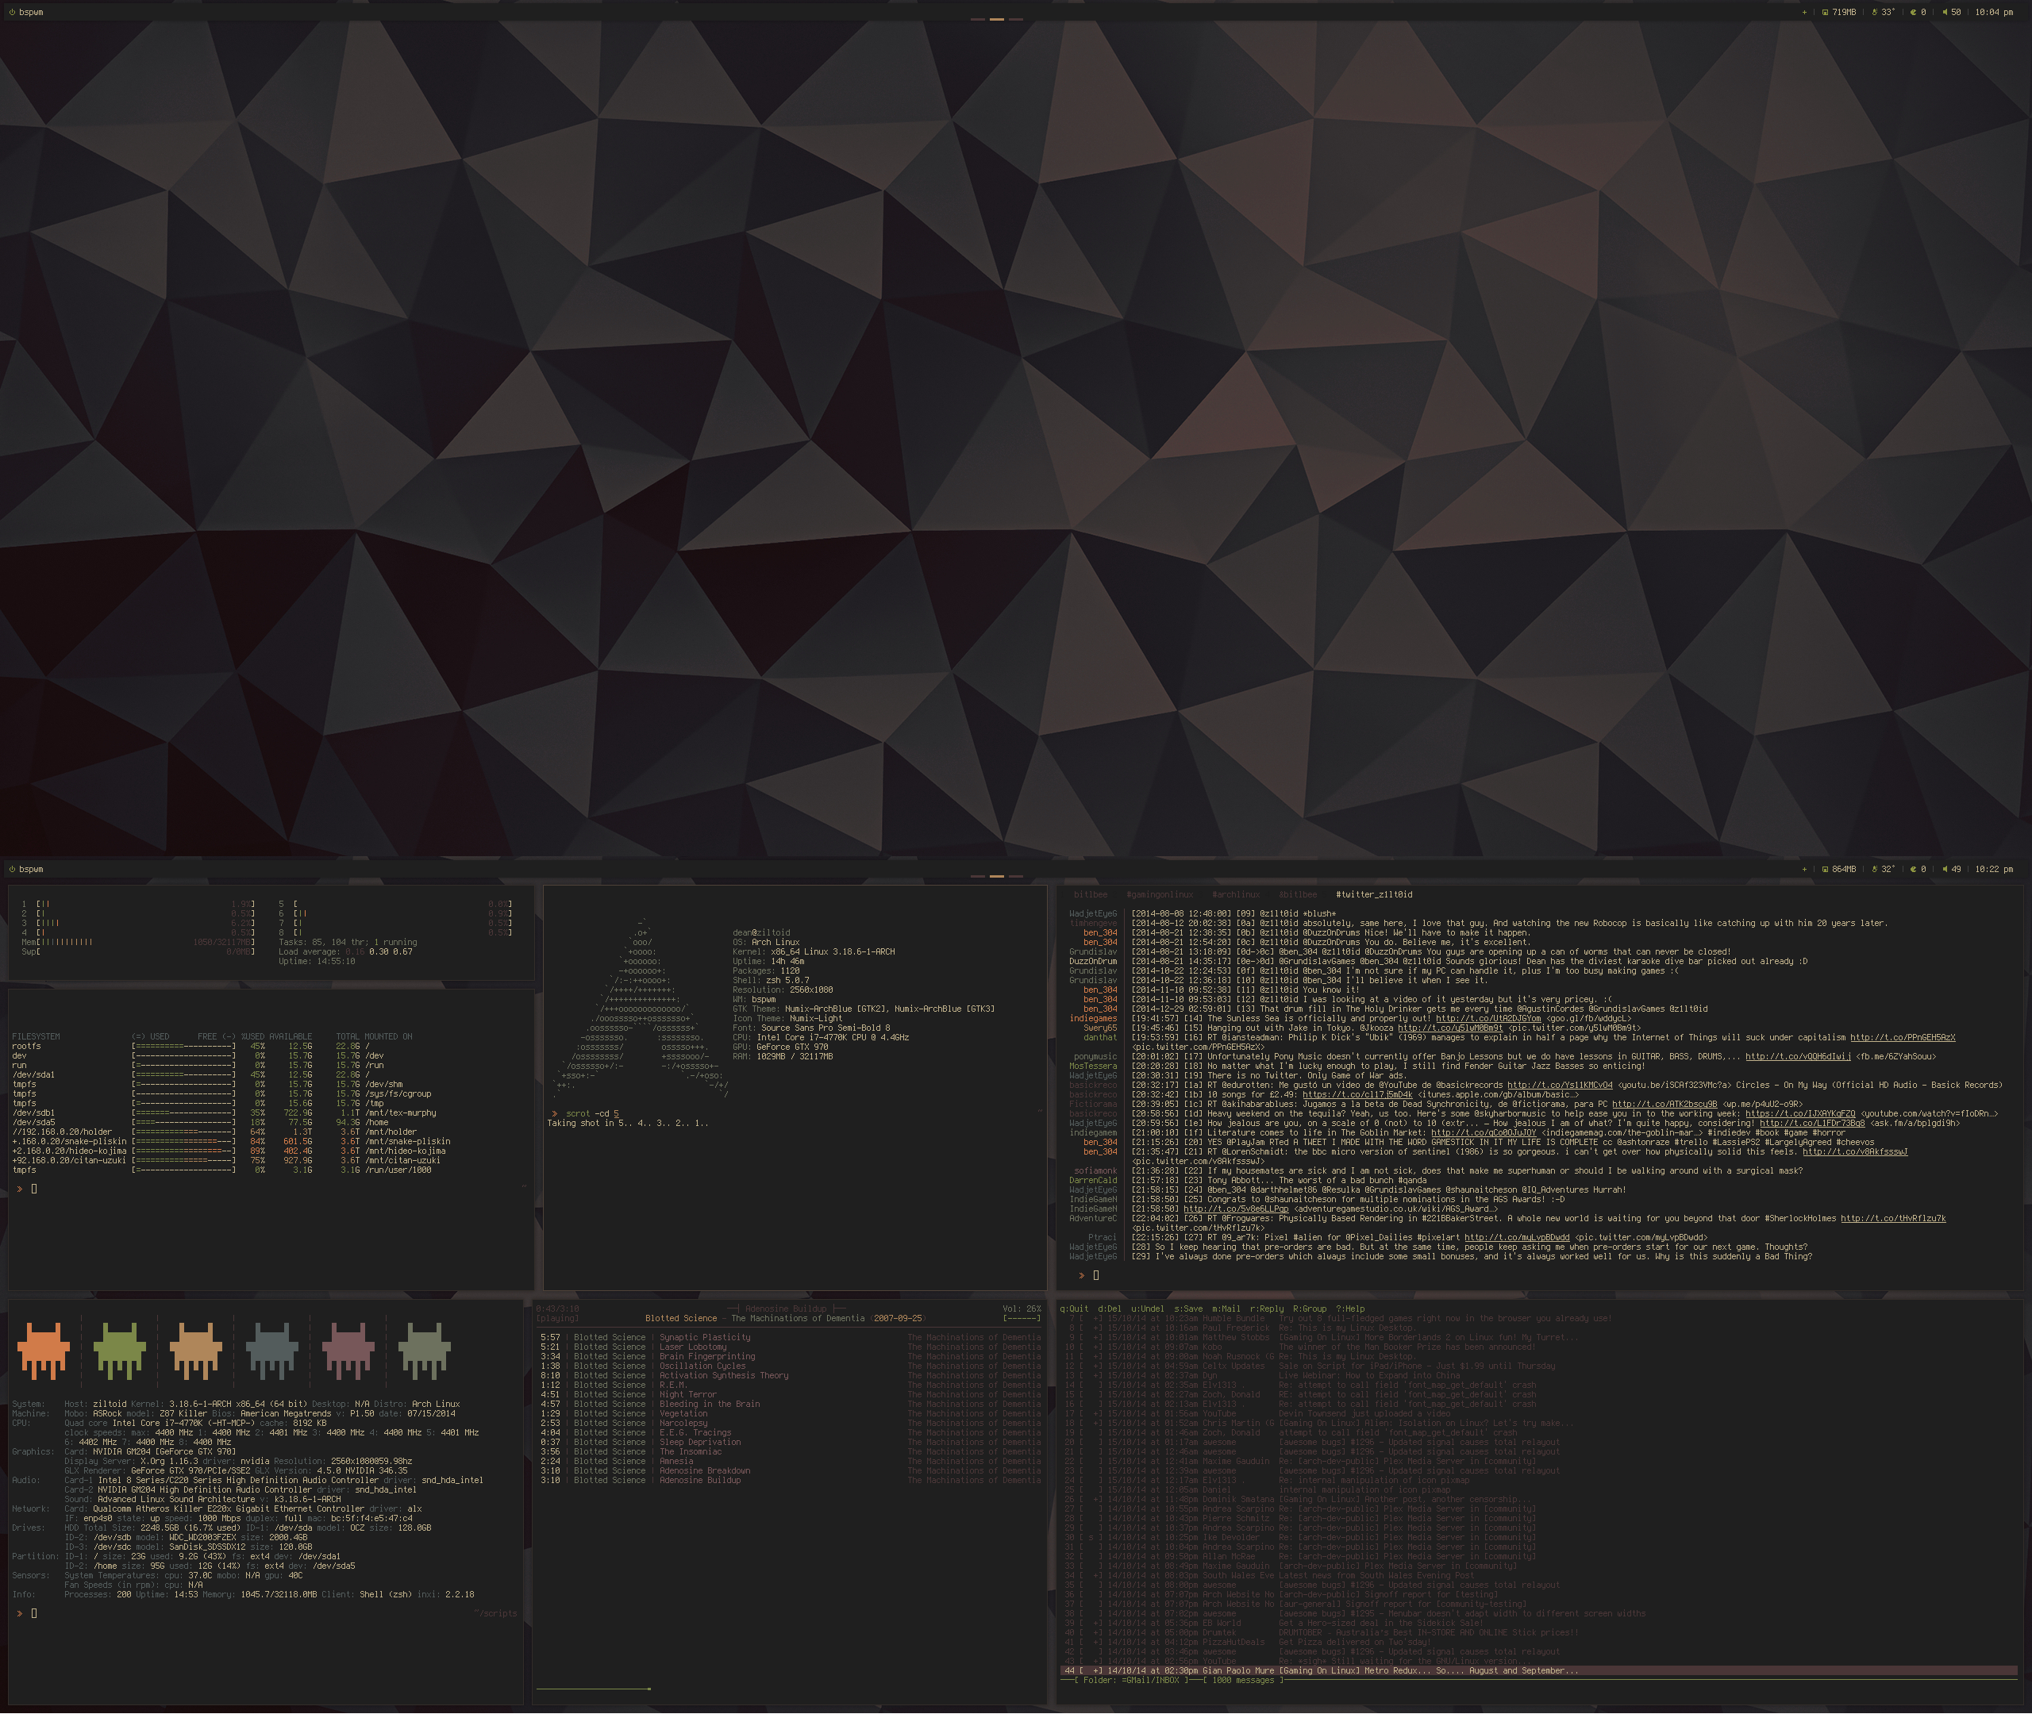The width and height of the screenshot is (2032, 1714).
Task: Click the prompt cursor in the IRC input line
Action: (1096, 1276)
